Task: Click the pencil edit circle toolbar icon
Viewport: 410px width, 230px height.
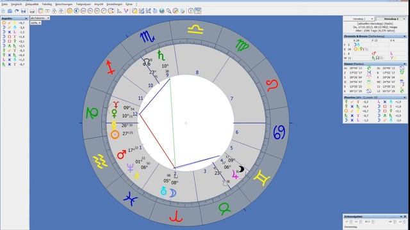Action: click(176, 11)
